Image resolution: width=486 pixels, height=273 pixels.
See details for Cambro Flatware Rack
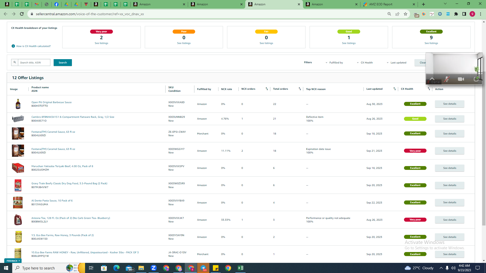(450, 119)
